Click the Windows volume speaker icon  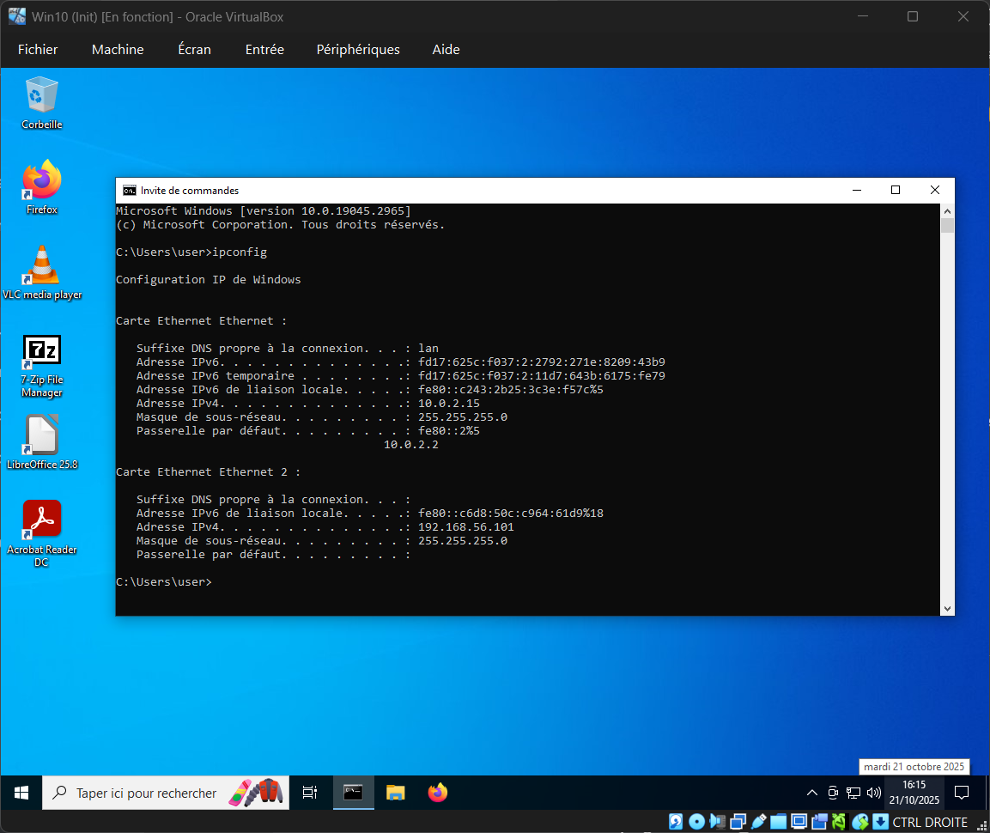coord(874,793)
